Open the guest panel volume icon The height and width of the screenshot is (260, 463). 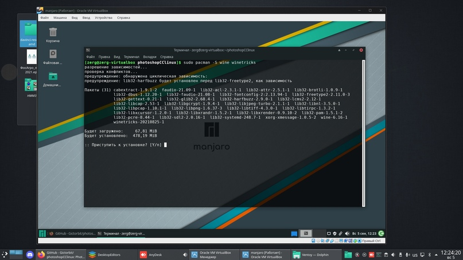[347, 234]
